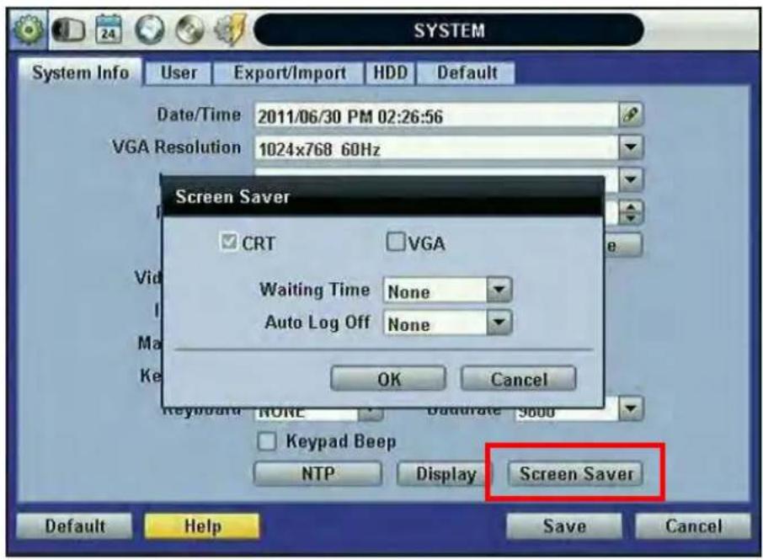
Task: Open the network globe icon
Action: (x=149, y=30)
